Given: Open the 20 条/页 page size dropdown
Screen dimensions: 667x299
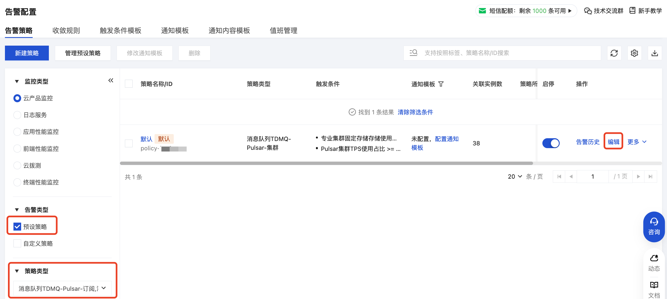Looking at the screenshot, I should tap(515, 177).
